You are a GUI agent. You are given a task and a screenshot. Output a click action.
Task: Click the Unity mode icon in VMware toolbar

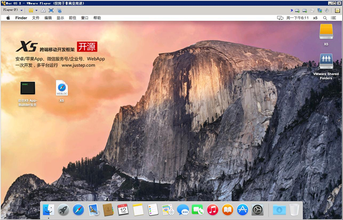[59, 10]
